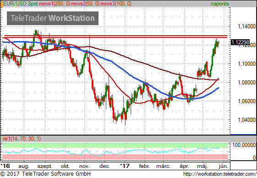Click the rsi1(14, 70, 30, 1) indicator label

pyautogui.click(x=22, y=139)
